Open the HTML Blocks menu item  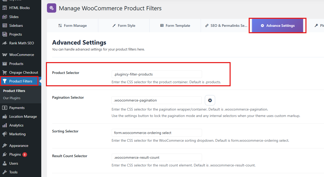[21, 8]
